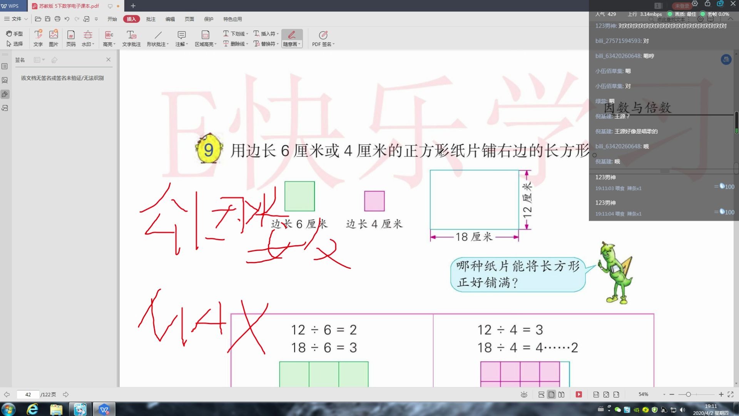Close the 签名 signature panel

click(x=109, y=59)
